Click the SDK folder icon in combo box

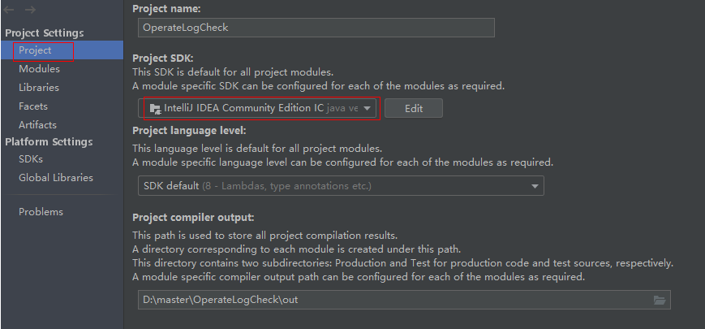point(154,108)
